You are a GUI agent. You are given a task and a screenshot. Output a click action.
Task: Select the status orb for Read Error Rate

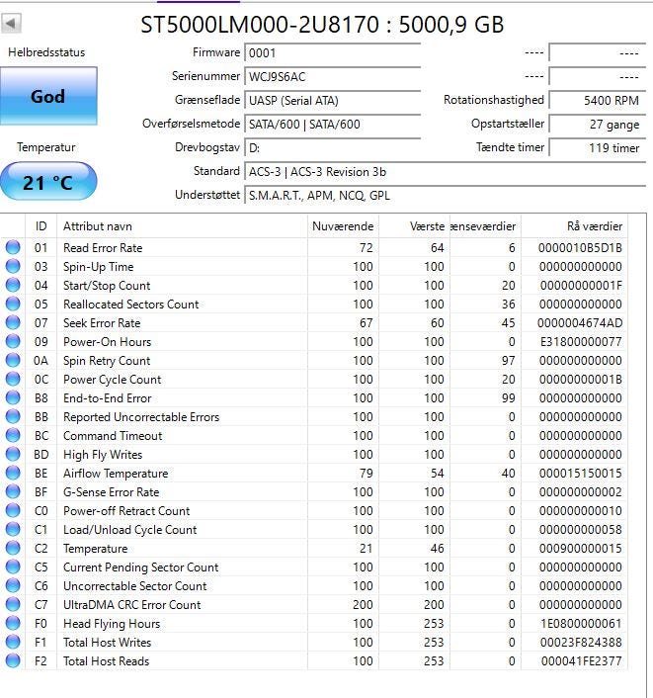click(13, 247)
